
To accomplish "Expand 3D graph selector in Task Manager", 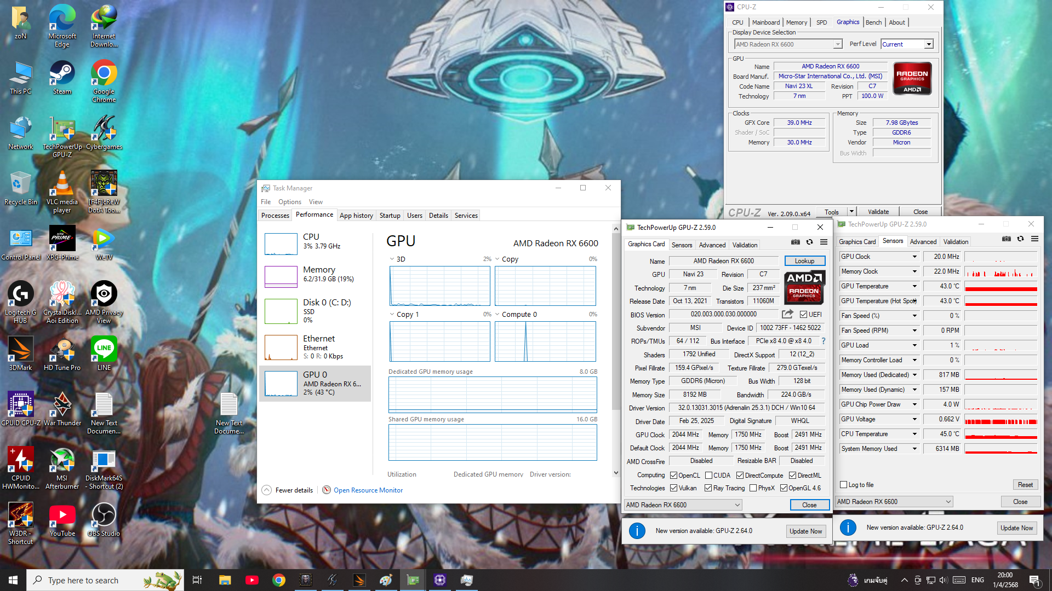I will (x=392, y=259).
